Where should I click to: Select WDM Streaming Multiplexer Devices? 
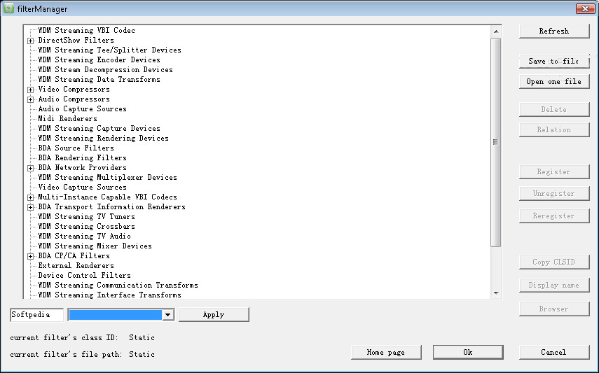pos(107,178)
